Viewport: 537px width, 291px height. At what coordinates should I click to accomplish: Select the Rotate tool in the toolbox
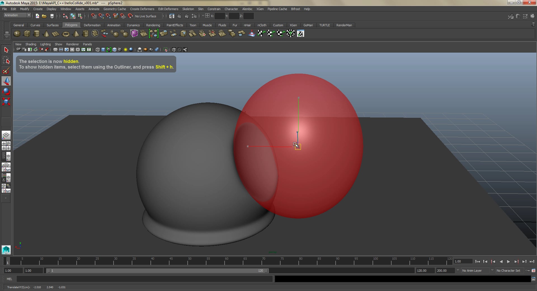6,91
